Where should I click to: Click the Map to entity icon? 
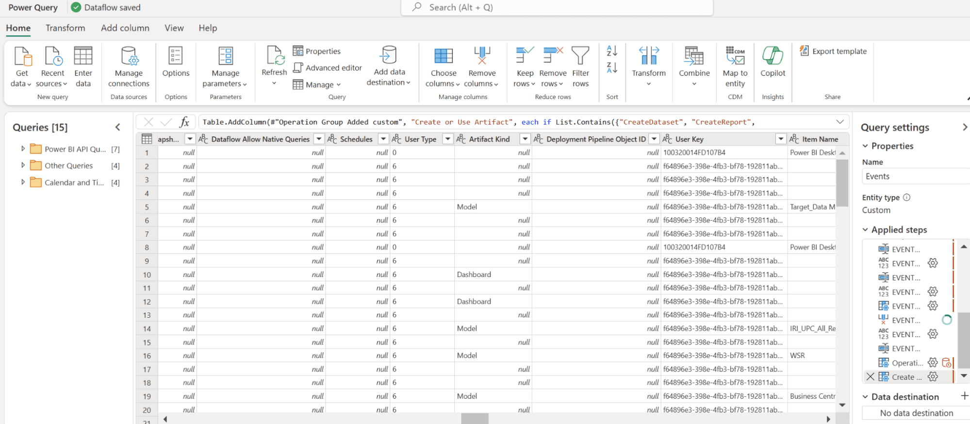pos(735,56)
